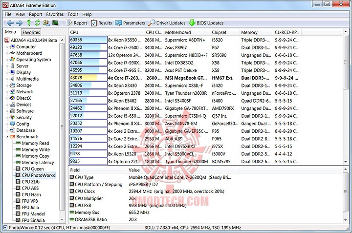Open the Help menu
The width and height of the screenshot is (352, 233).
pos(87,14)
